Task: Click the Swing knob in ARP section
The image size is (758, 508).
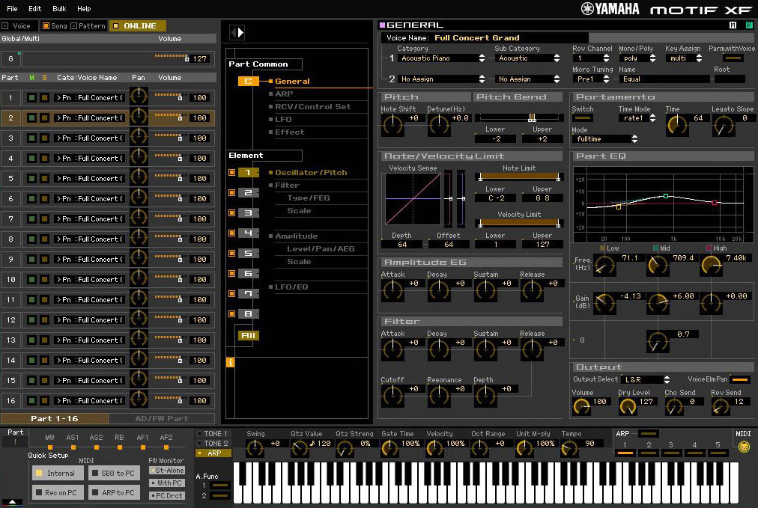Action: (x=255, y=448)
